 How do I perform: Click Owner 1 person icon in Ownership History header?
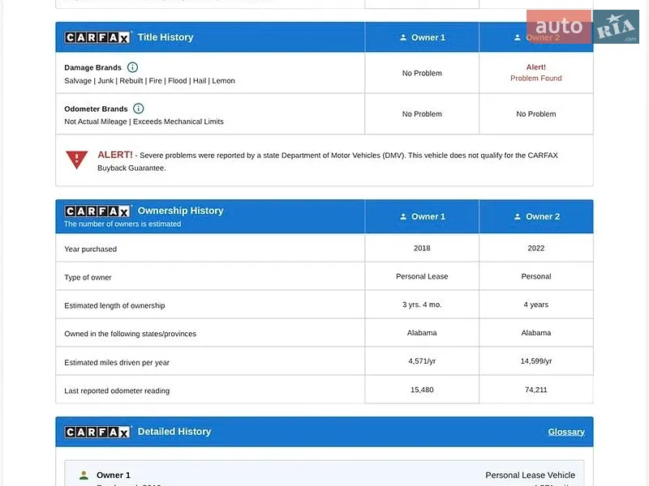(403, 216)
